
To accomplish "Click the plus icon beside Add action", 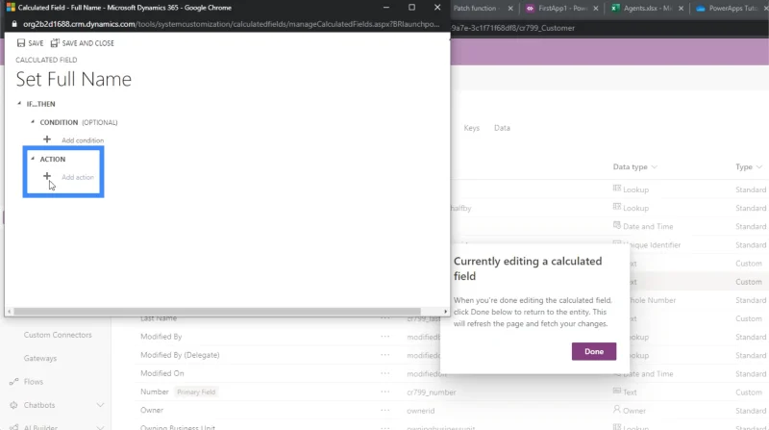I will (x=46, y=176).
